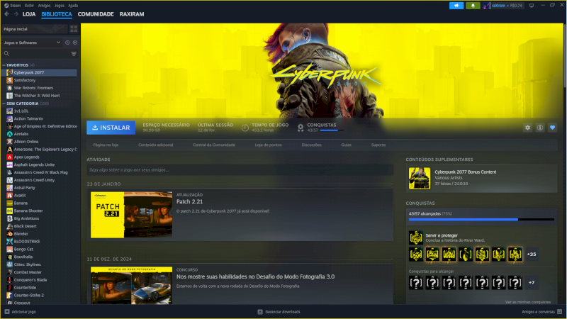Open Guias link
This screenshot has height=319, width=567.
(346, 145)
